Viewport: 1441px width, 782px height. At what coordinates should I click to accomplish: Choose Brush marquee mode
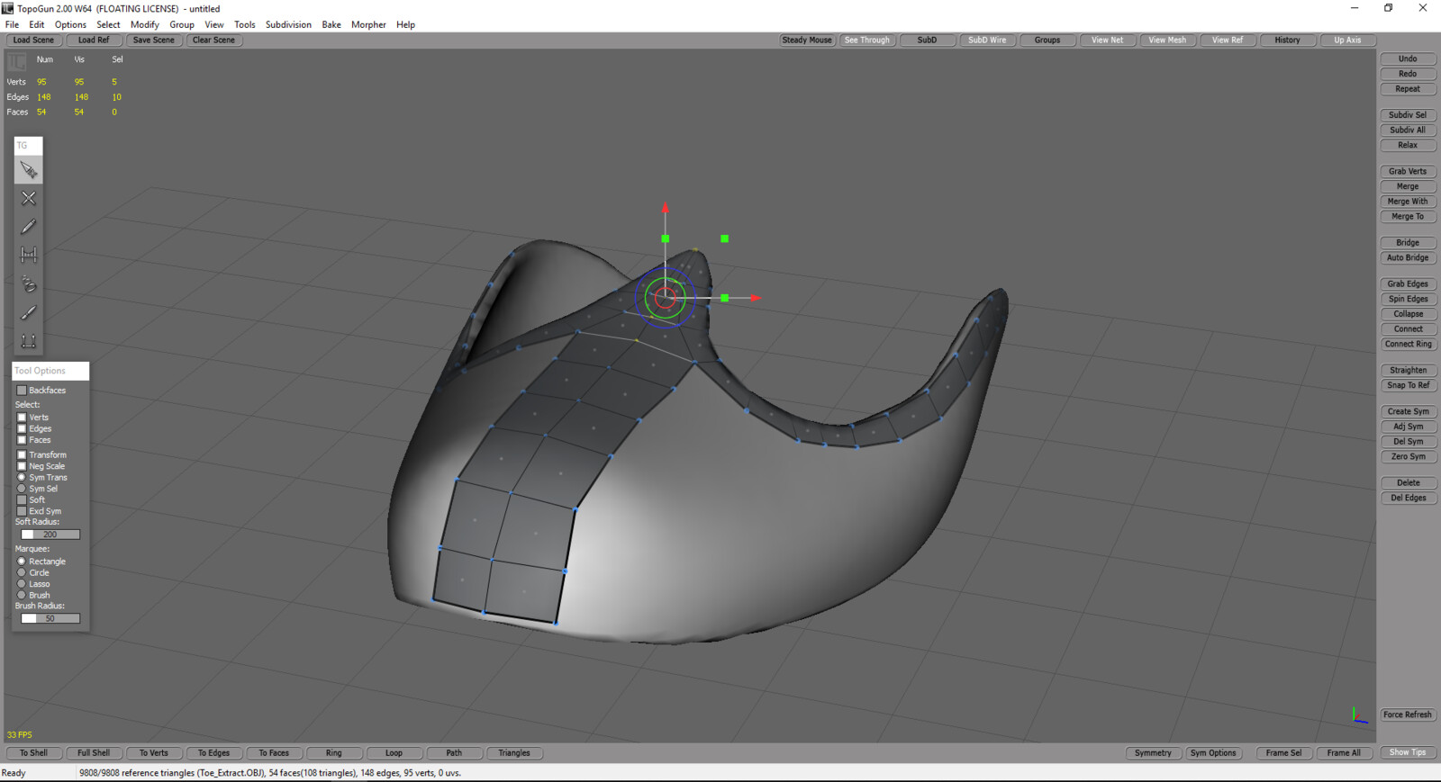[22, 595]
